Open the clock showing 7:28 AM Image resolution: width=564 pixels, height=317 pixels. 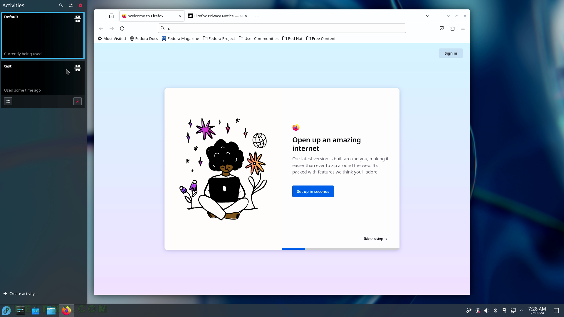tap(537, 311)
